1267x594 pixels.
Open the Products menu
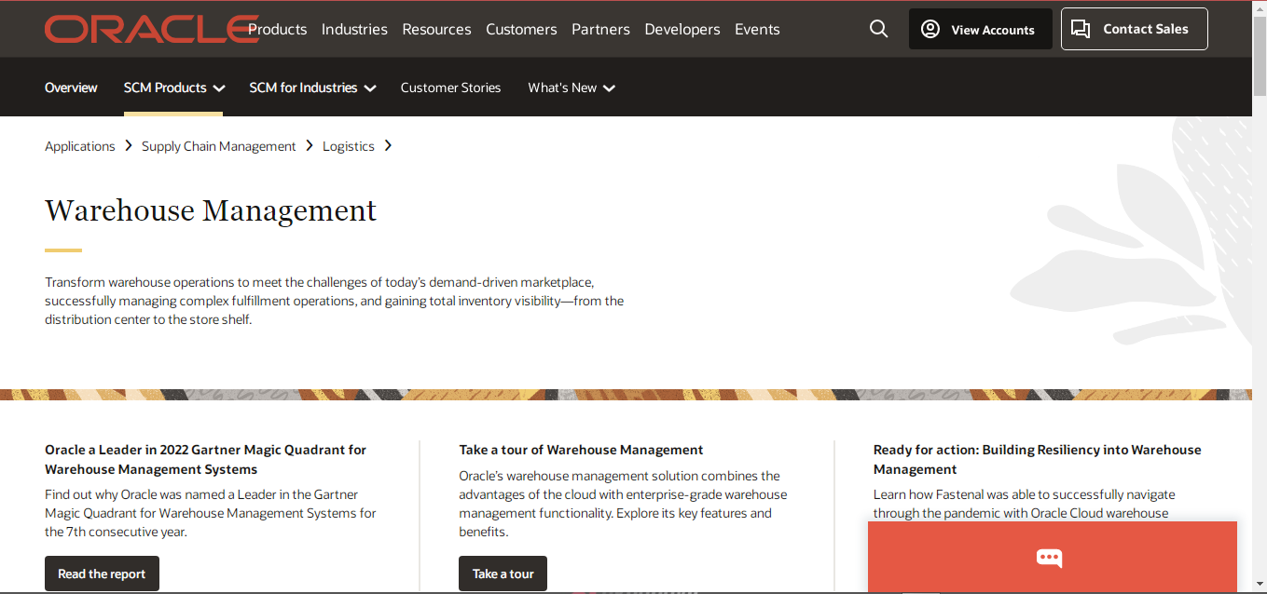[x=277, y=29]
